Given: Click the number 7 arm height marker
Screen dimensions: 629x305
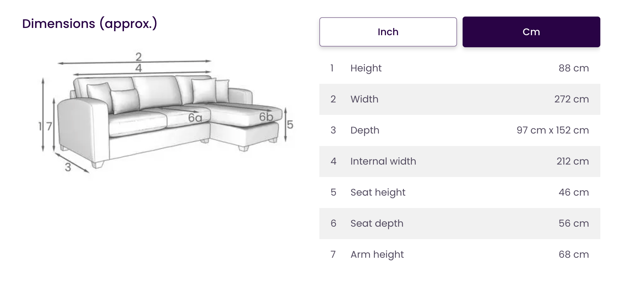Looking at the screenshot, I should coord(49,126).
